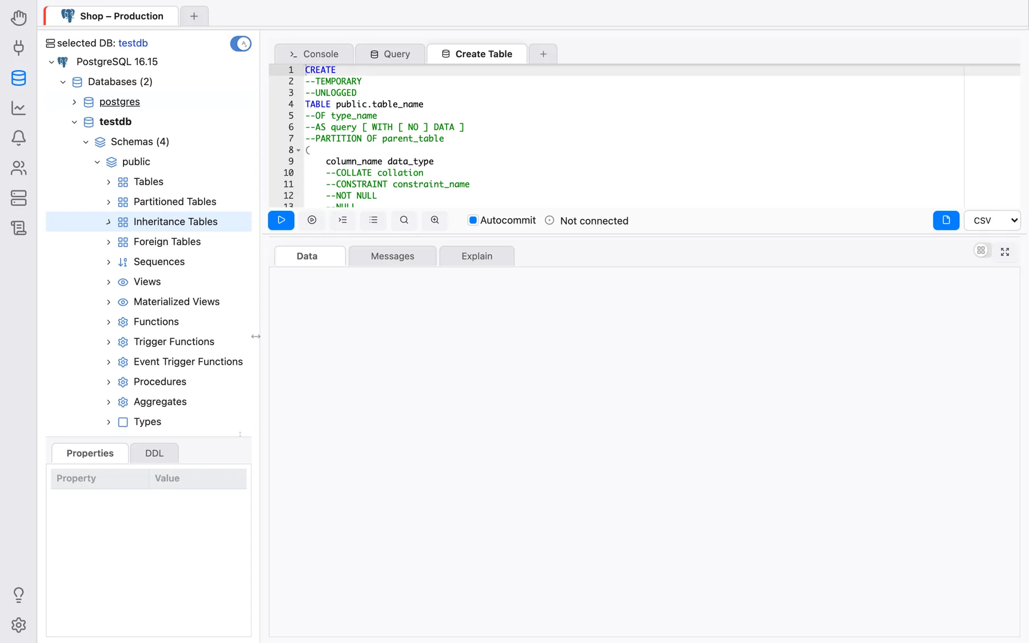Click the zoom-in magnifier icon
This screenshot has width=1029, height=643.
pyautogui.click(x=435, y=220)
